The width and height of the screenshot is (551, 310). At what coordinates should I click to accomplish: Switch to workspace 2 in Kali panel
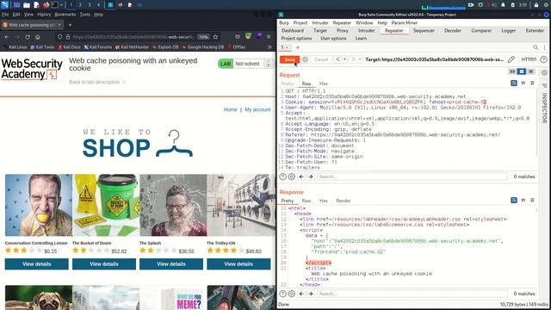coord(80,5)
